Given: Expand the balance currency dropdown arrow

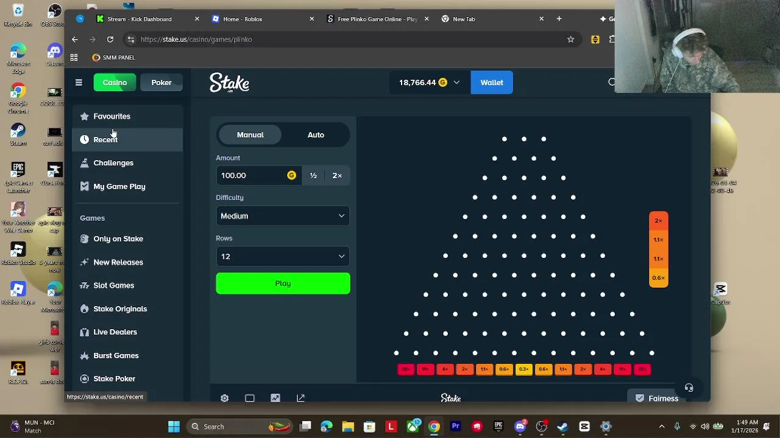Looking at the screenshot, I should click(456, 82).
